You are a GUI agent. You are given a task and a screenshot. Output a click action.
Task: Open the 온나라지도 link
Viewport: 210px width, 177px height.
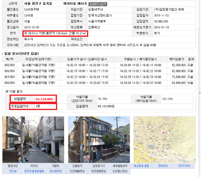[x=56, y=171]
